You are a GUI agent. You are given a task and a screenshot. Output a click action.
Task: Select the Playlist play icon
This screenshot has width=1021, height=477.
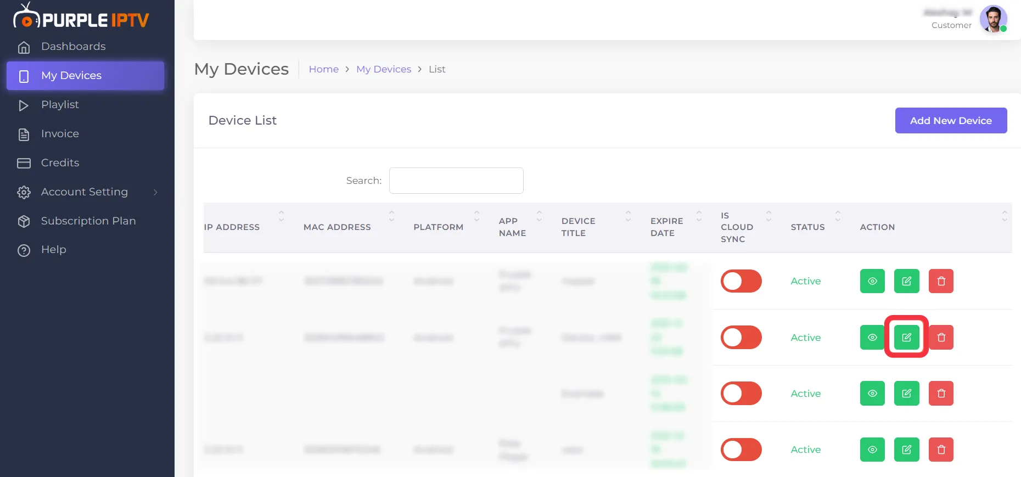[x=24, y=105]
